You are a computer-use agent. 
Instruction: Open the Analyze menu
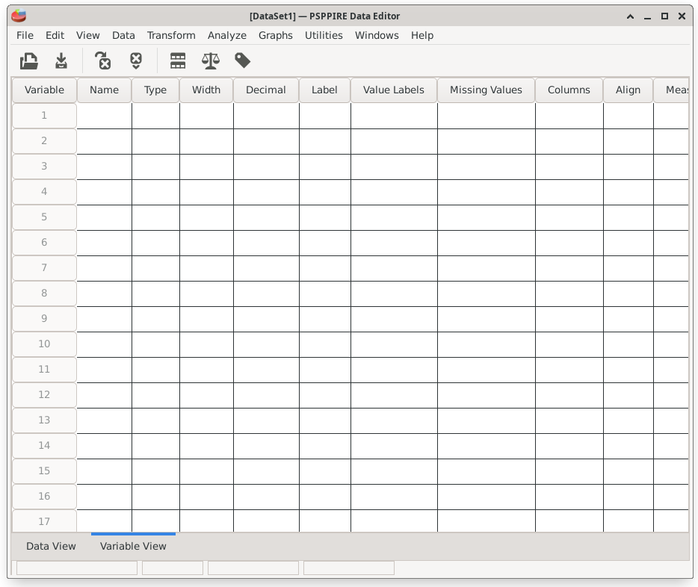[x=227, y=35]
